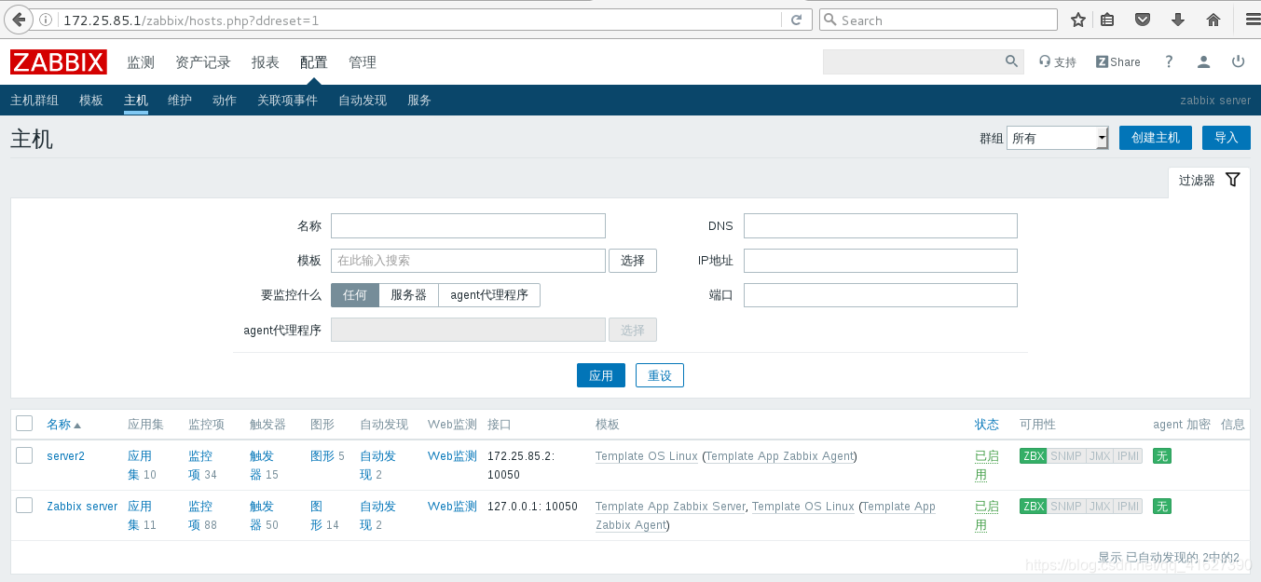Click the 选择 button beside 模板 field

click(633, 261)
